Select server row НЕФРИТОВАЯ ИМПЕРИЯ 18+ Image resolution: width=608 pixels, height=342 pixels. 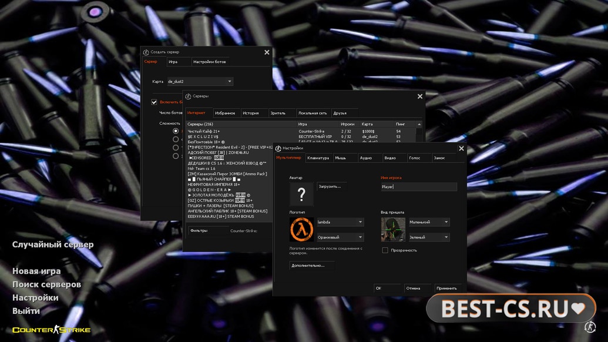[x=230, y=185]
